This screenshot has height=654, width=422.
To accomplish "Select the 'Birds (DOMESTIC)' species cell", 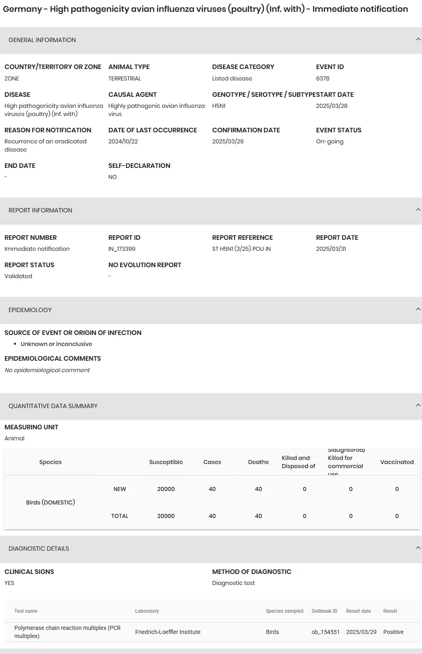I will click(51, 502).
